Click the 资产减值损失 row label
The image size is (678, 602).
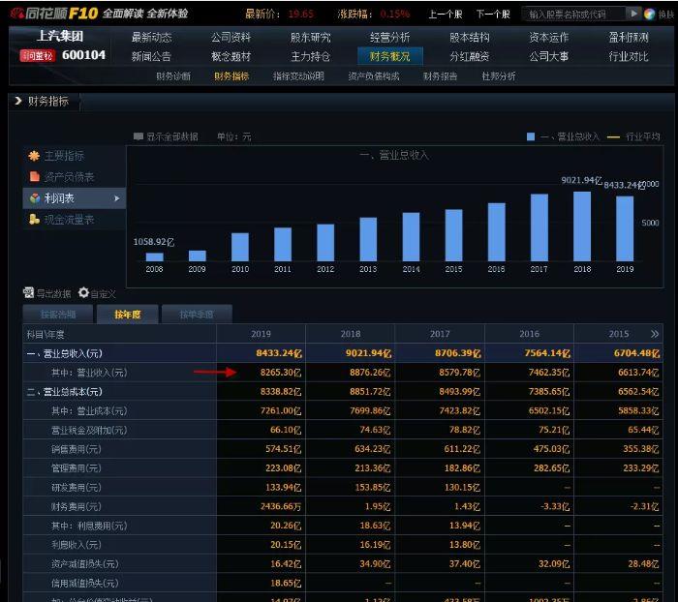pyautogui.click(x=85, y=564)
